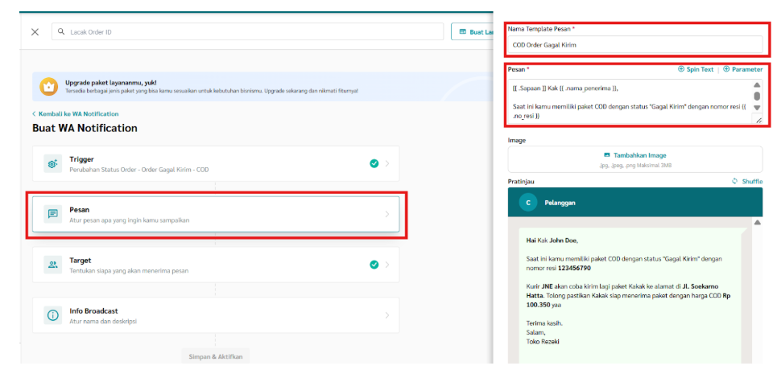Click the Pelanggan avatar circle in preview
The width and height of the screenshot is (777, 374).
527,203
